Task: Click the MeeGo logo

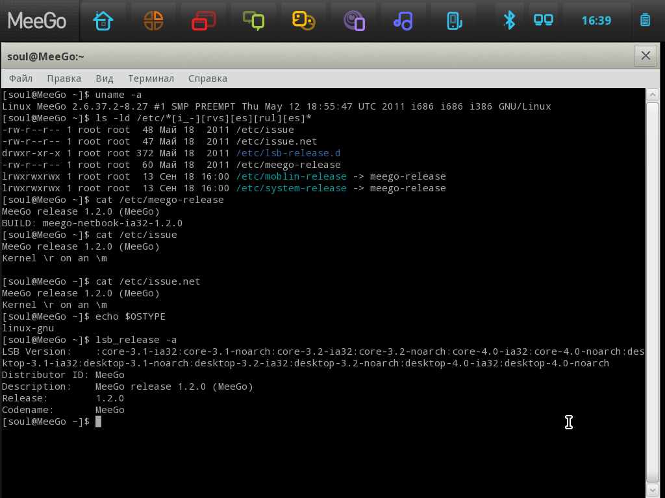Action: 37,20
